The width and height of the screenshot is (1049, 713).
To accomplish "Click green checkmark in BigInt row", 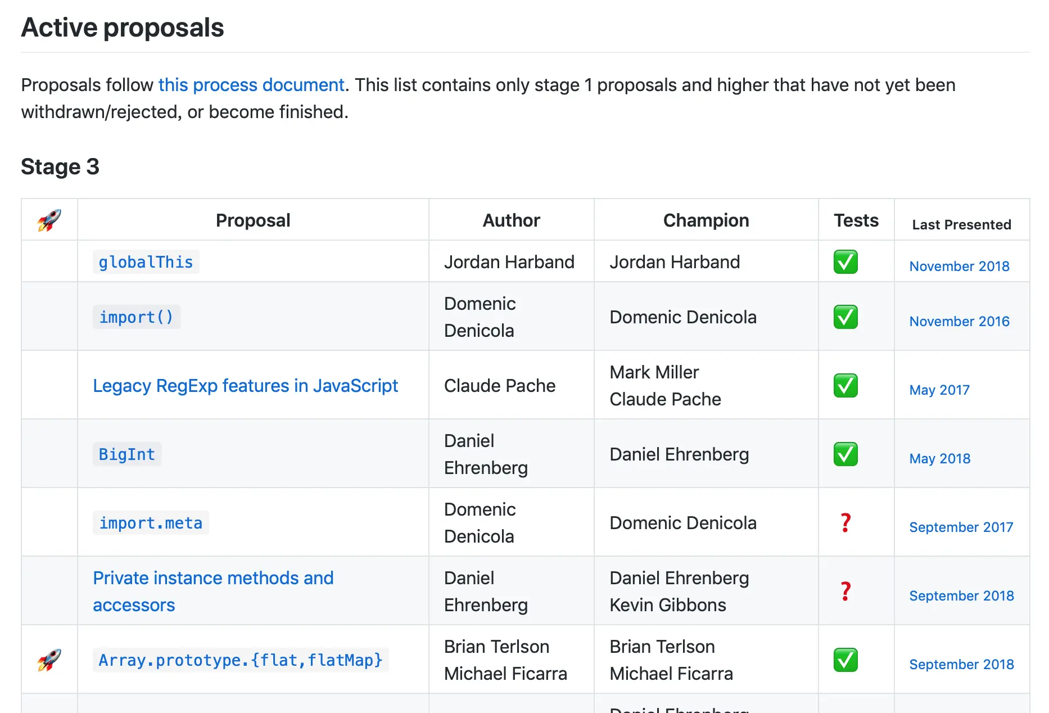I will coord(845,454).
